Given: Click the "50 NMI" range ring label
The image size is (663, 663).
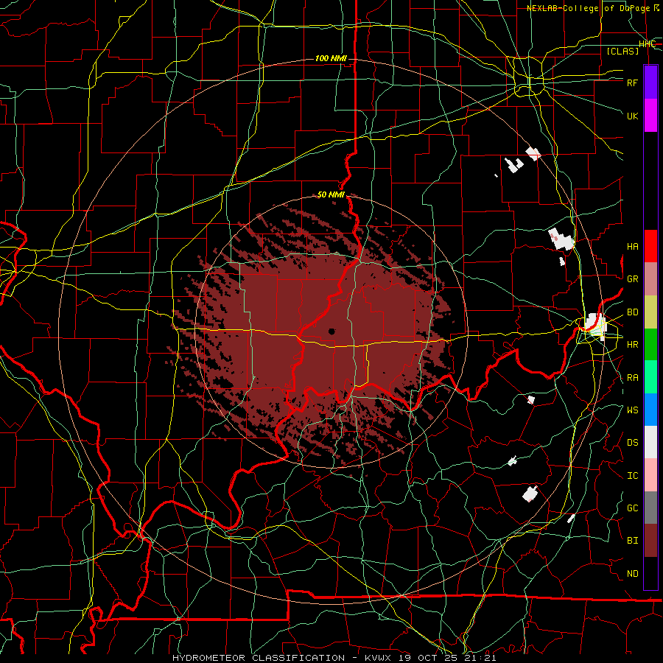Looking at the screenshot, I should pos(331,194).
